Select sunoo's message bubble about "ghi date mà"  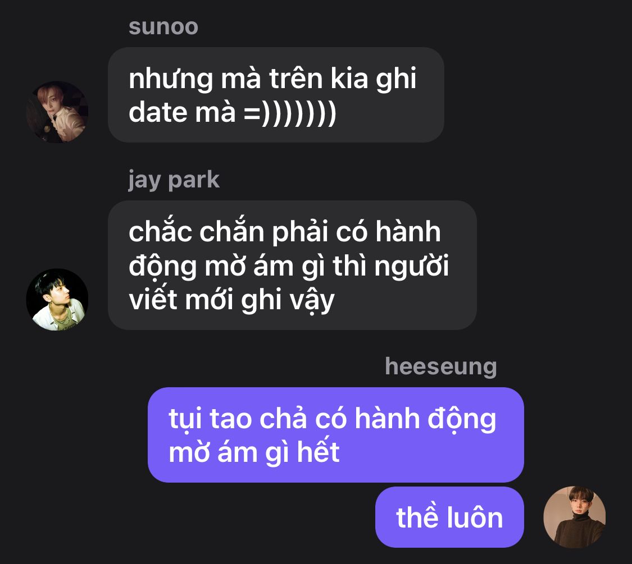(276, 95)
